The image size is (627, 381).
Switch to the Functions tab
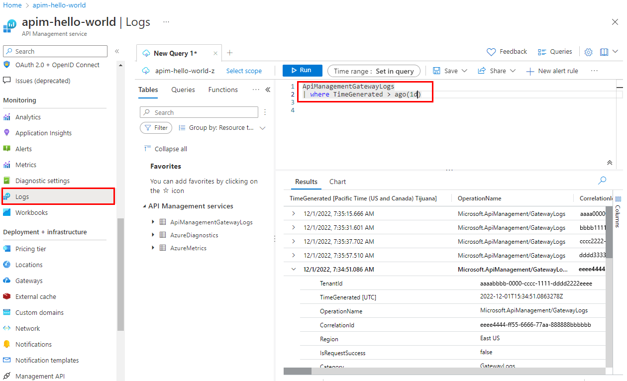(x=222, y=90)
